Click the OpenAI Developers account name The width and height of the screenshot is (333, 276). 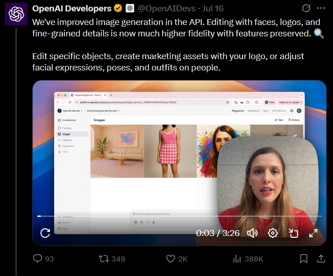coord(72,9)
